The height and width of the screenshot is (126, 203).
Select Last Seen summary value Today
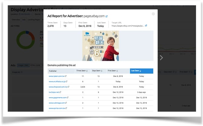tap(101, 26)
